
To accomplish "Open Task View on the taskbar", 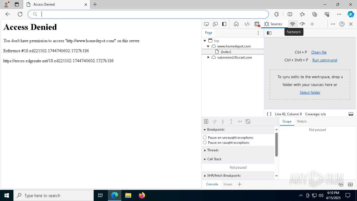I will click(100, 195).
